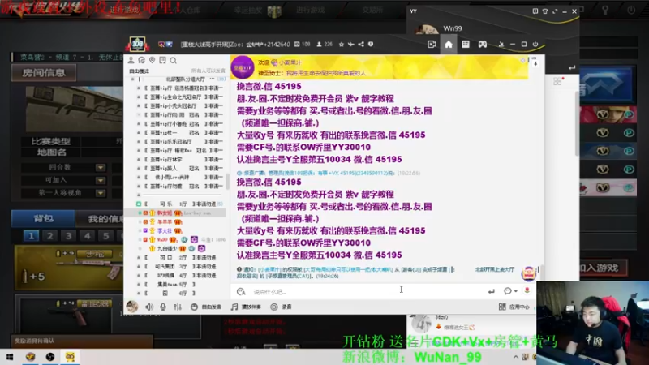Click the send arrow icon in chat input
Image resolution: width=649 pixels, height=365 pixels.
click(x=492, y=291)
